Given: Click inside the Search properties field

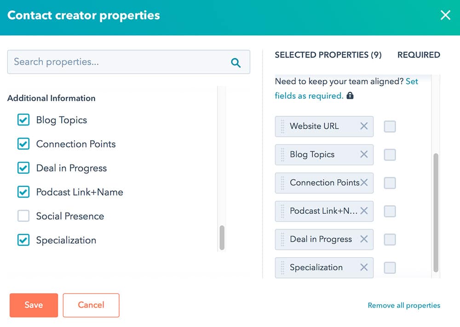Looking at the screenshot, I should (x=115, y=62).
